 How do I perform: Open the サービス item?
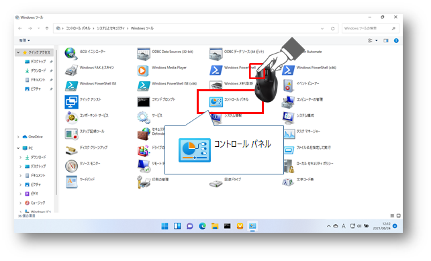(150, 117)
